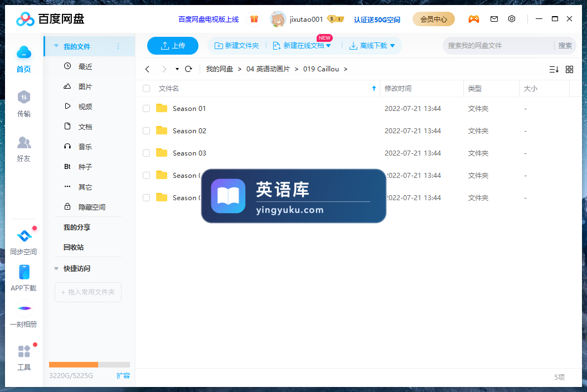Click the 认证送50G空间 link
Image resolution: width=587 pixels, height=392 pixels.
(377, 20)
